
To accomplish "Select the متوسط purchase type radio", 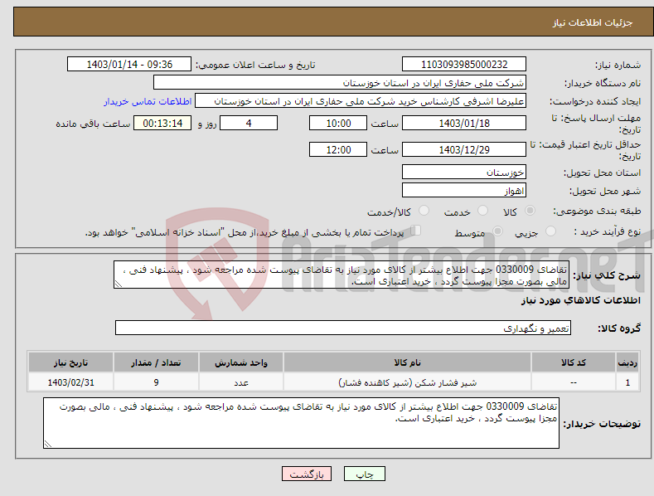I will [x=497, y=231].
